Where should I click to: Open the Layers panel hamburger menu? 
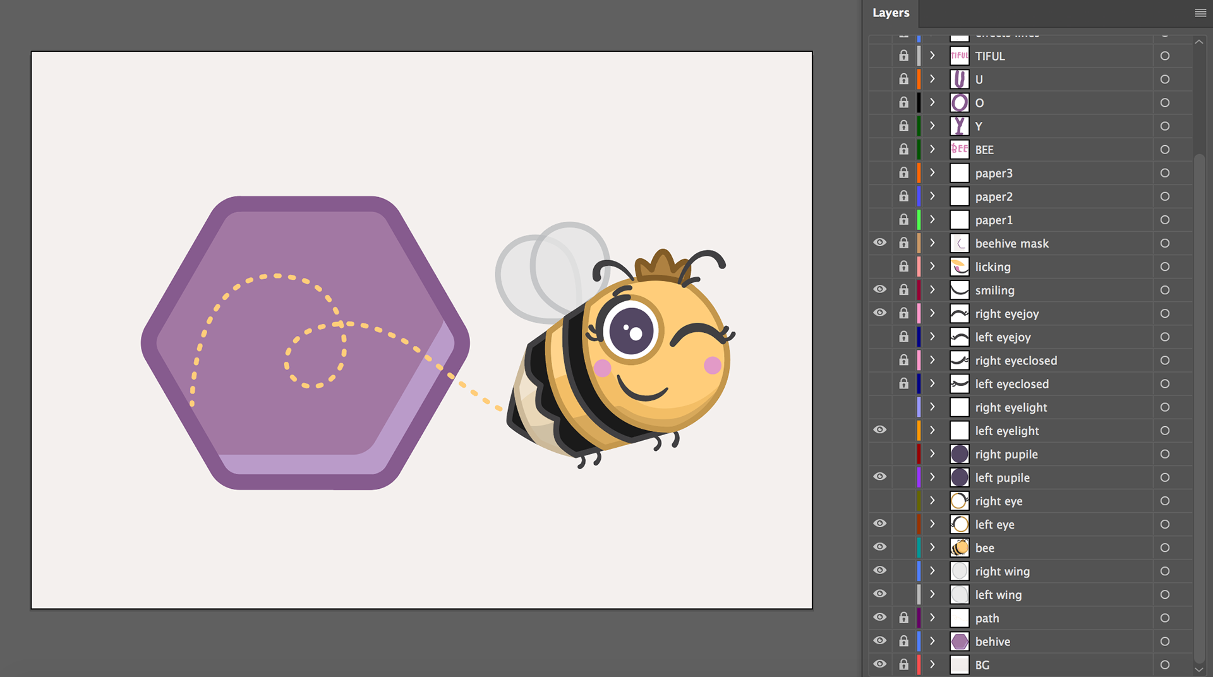pos(1200,13)
